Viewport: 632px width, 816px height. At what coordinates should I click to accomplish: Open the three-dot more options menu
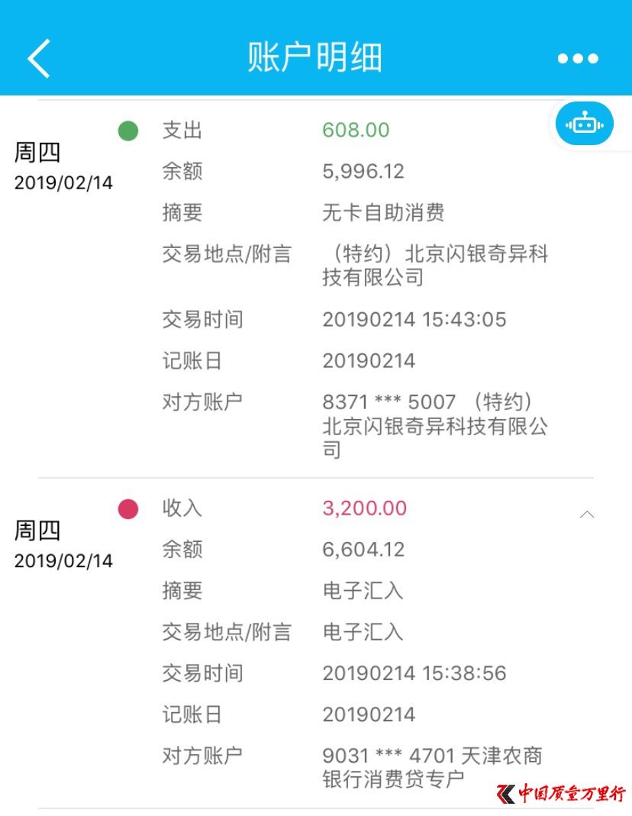578,59
